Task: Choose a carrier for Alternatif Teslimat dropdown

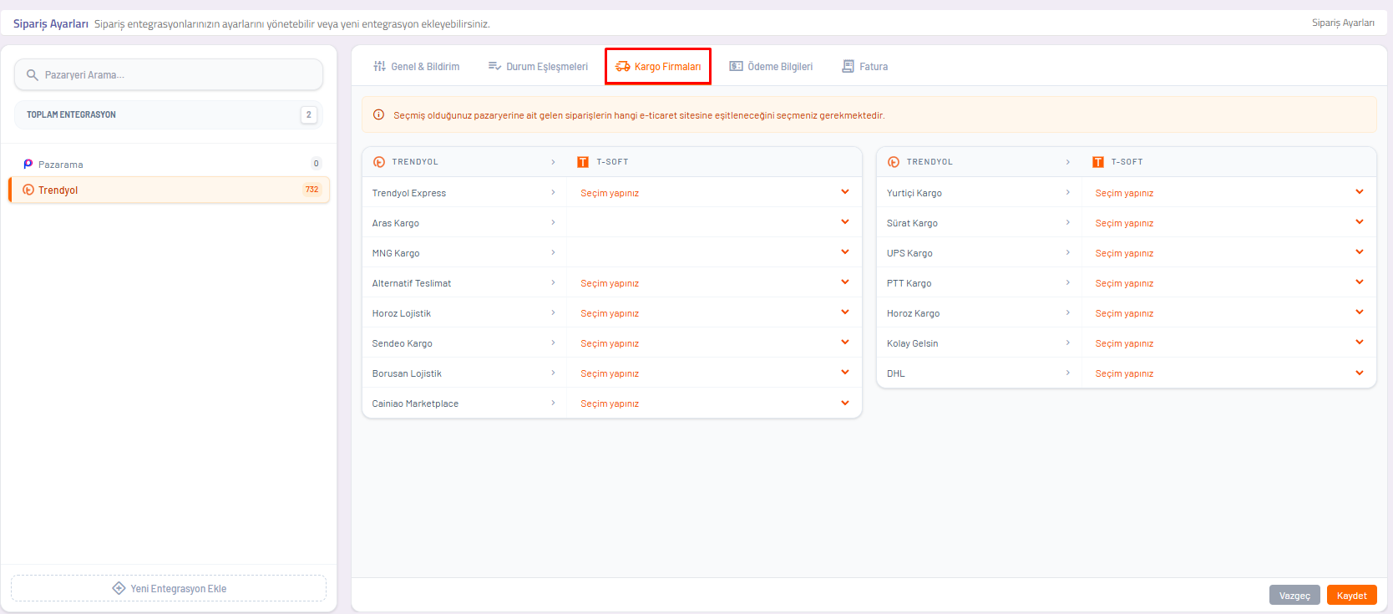Action: 714,282
